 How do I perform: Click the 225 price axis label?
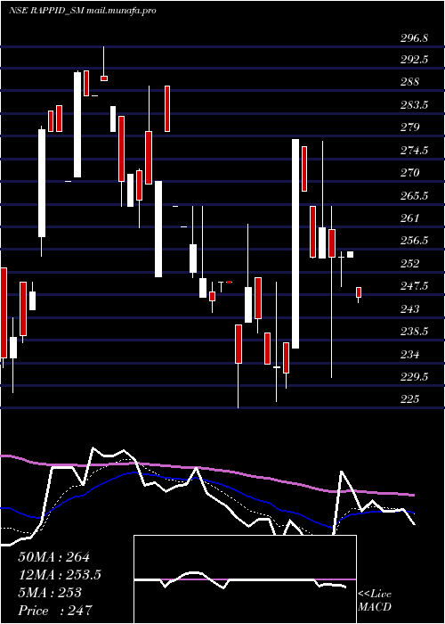click(410, 399)
